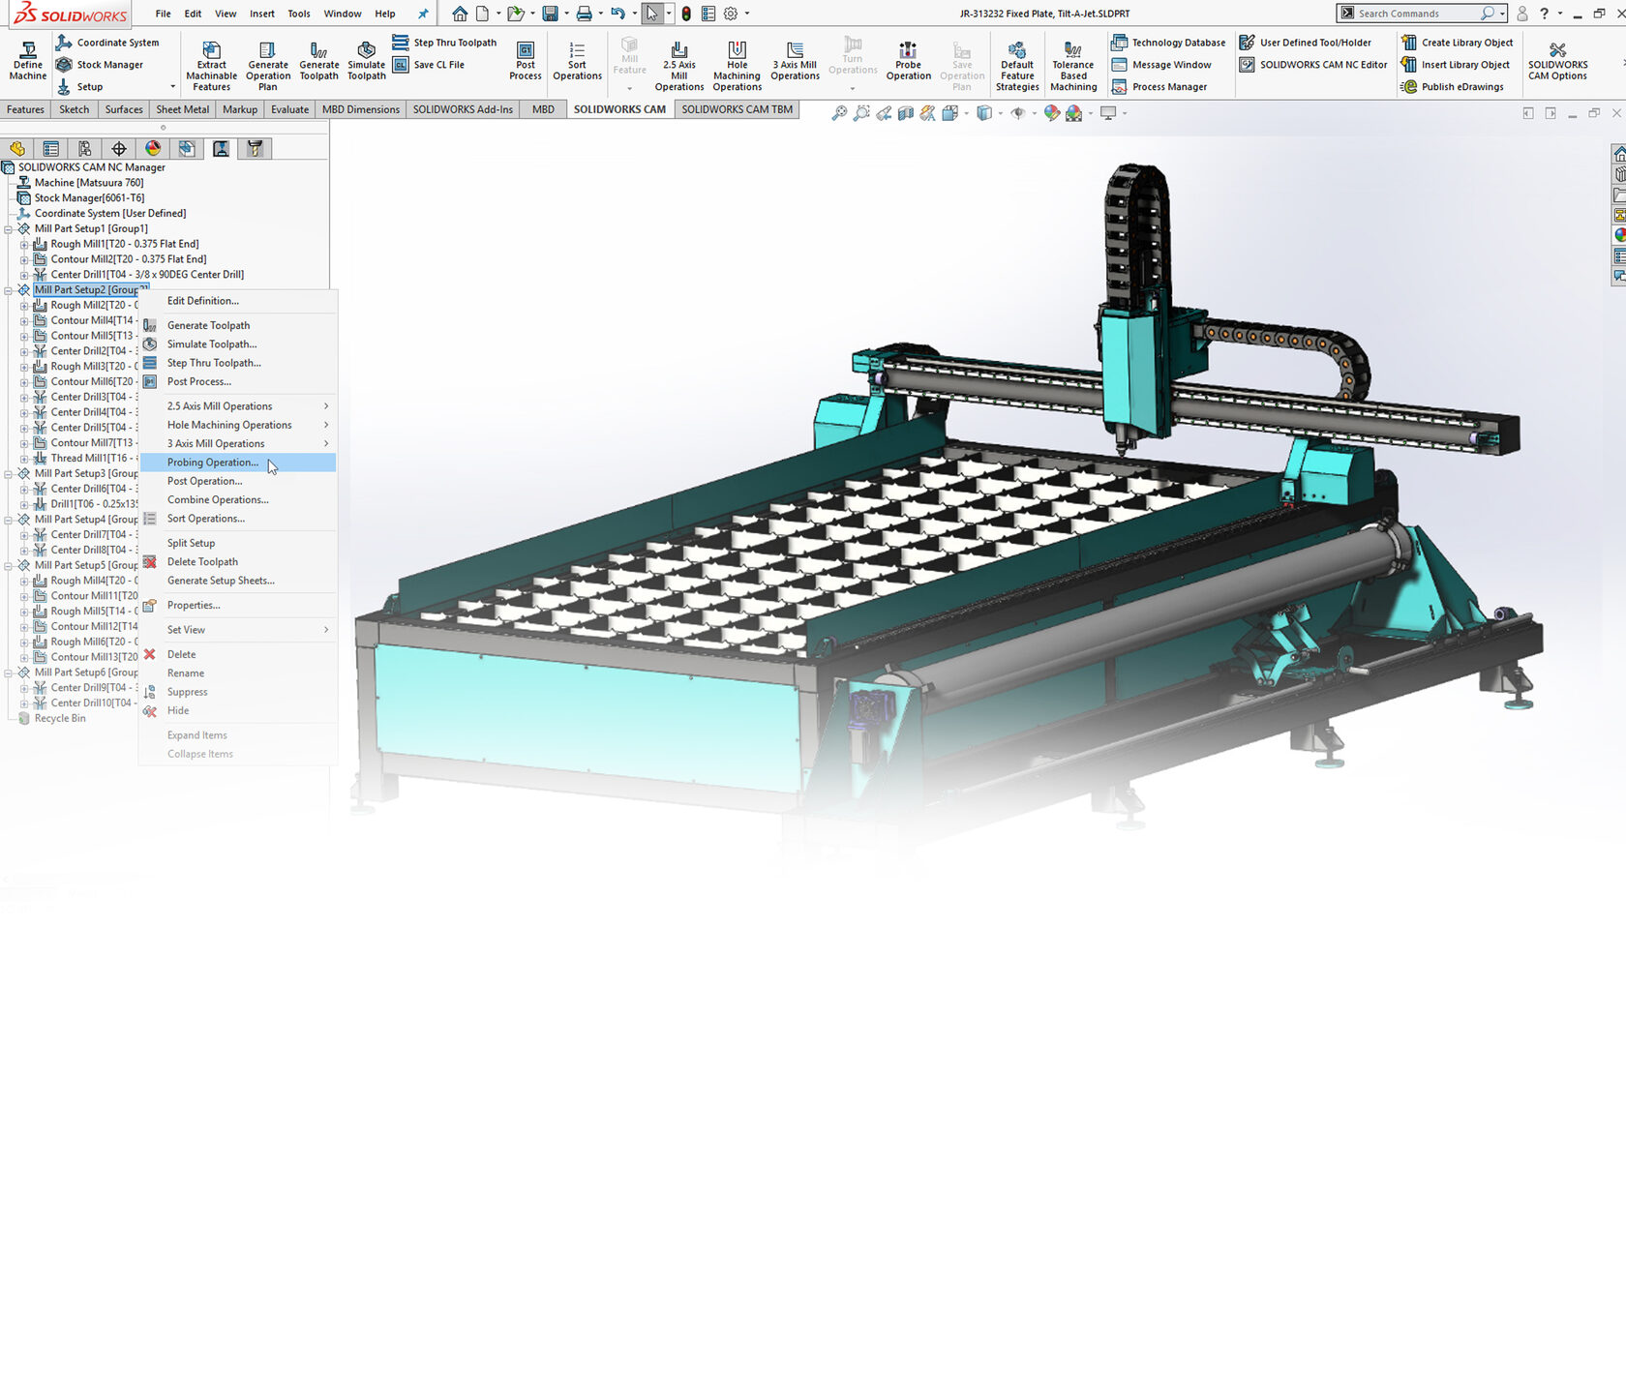Select Generate Setup Sheets... in the context menu
Screen dimensions: 1626x1376
(x=238, y=581)
